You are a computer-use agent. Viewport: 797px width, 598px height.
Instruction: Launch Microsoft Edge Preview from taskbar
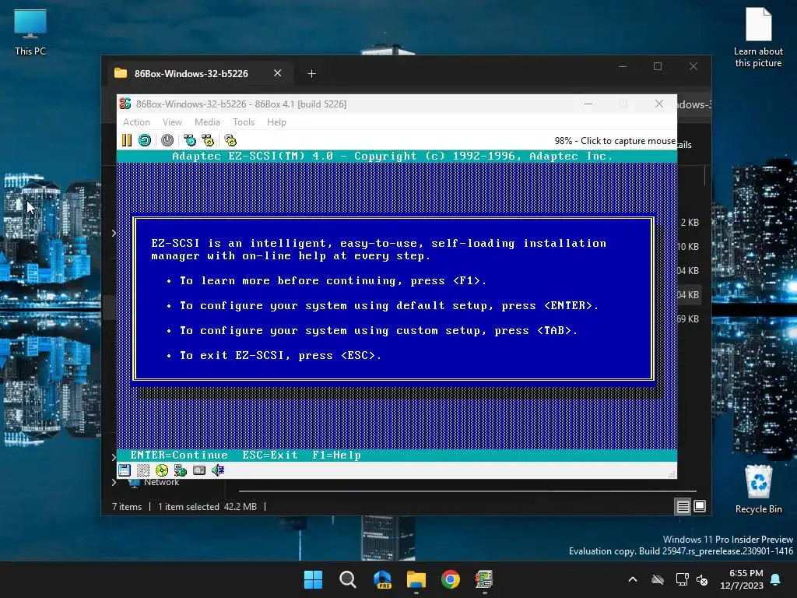coord(382,579)
